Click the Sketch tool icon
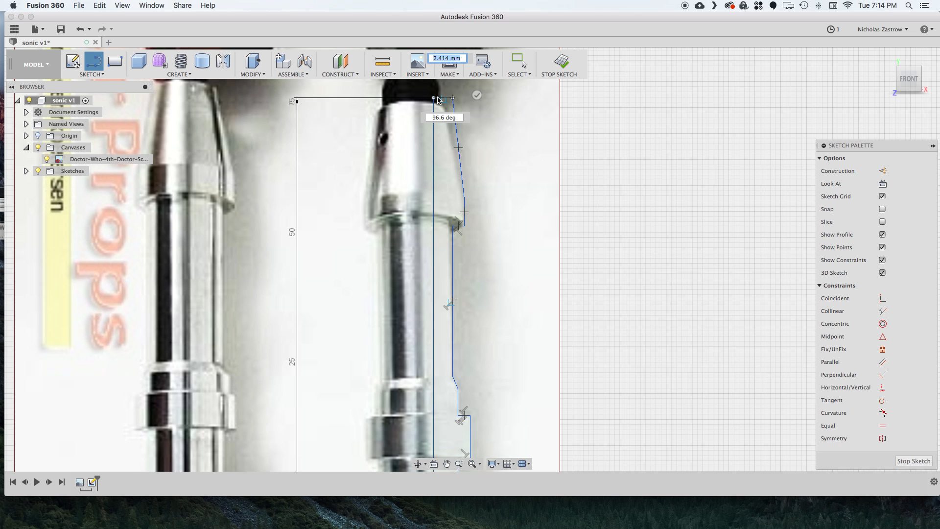 click(x=72, y=61)
